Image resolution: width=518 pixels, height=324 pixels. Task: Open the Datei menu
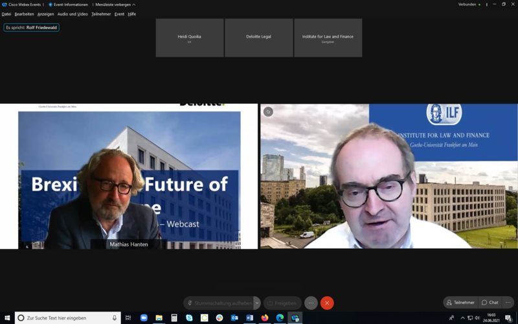tap(6, 14)
